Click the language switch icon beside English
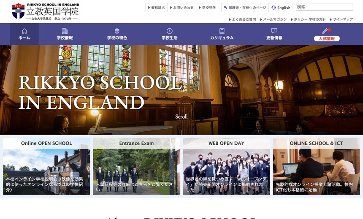The height and width of the screenshot is (219, 363). (274, 8)
